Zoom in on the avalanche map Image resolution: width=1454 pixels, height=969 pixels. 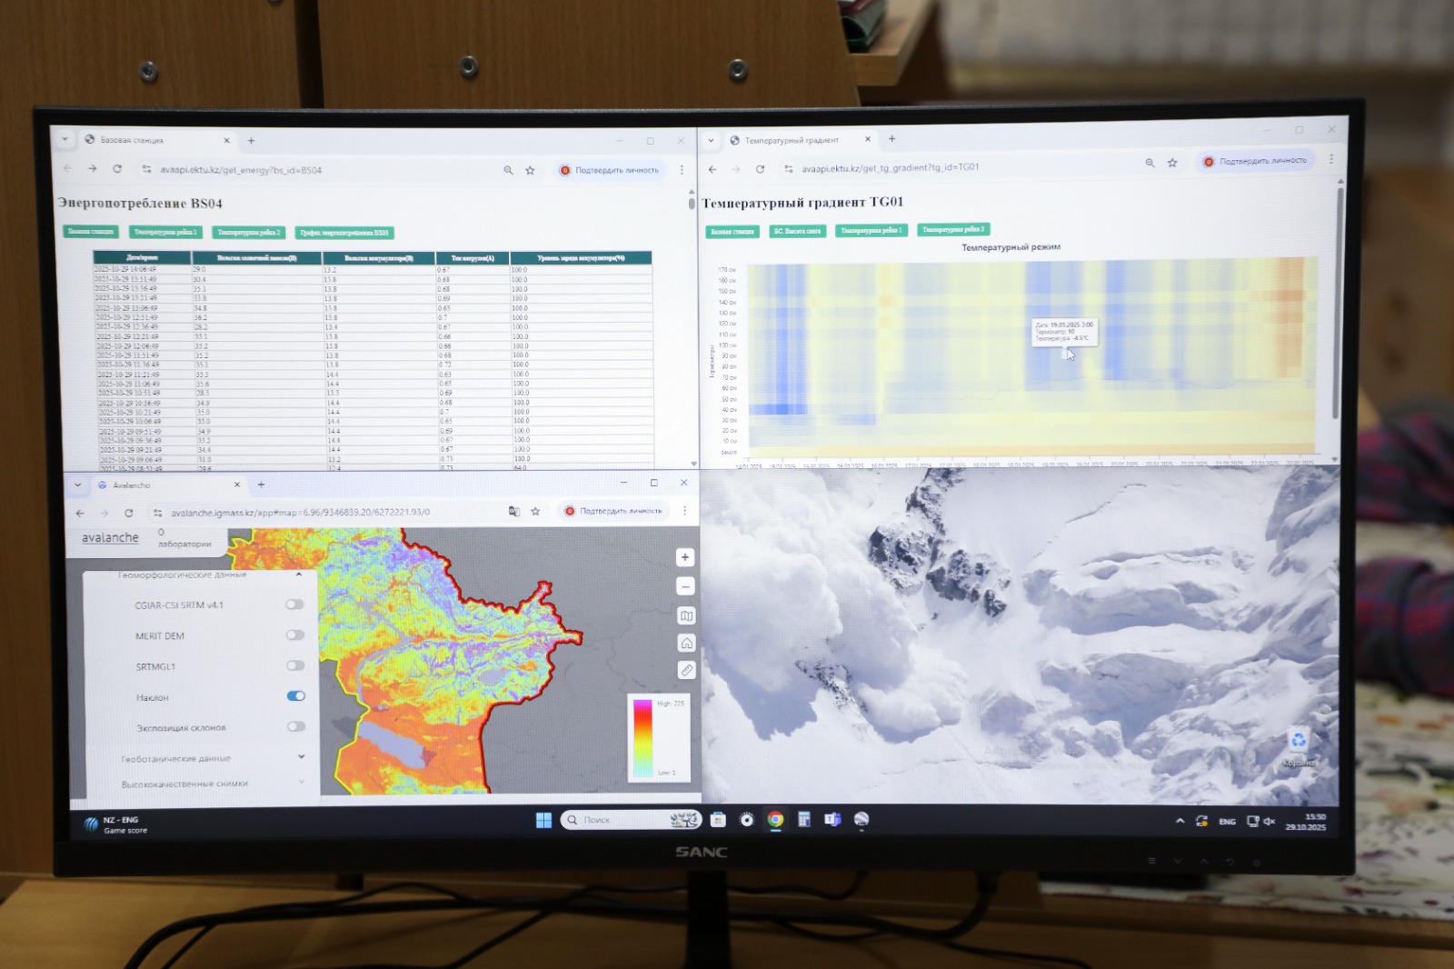coord(685,557)
